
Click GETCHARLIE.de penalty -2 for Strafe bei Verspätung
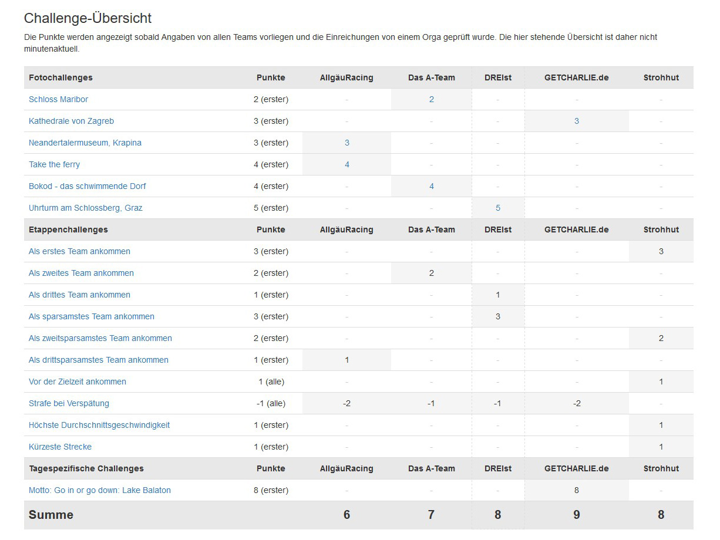pos(577,403)
